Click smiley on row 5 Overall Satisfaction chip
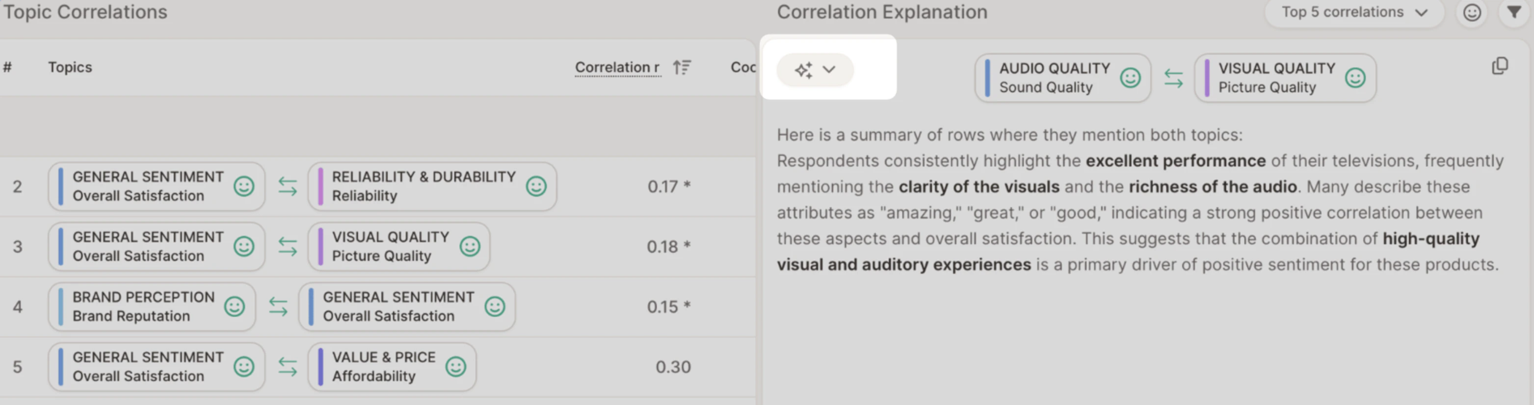Viewport: 1534px width, 405px height. click(243, 367)
